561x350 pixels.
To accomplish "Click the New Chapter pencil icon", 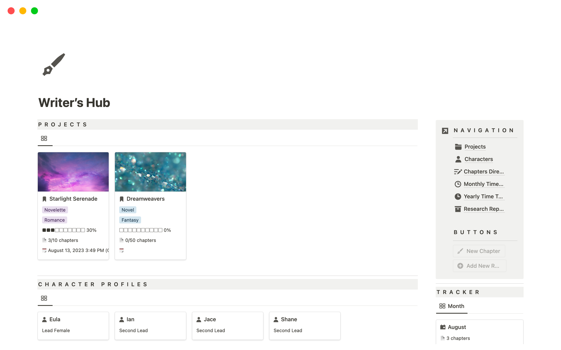I will (x=460, y=251).
